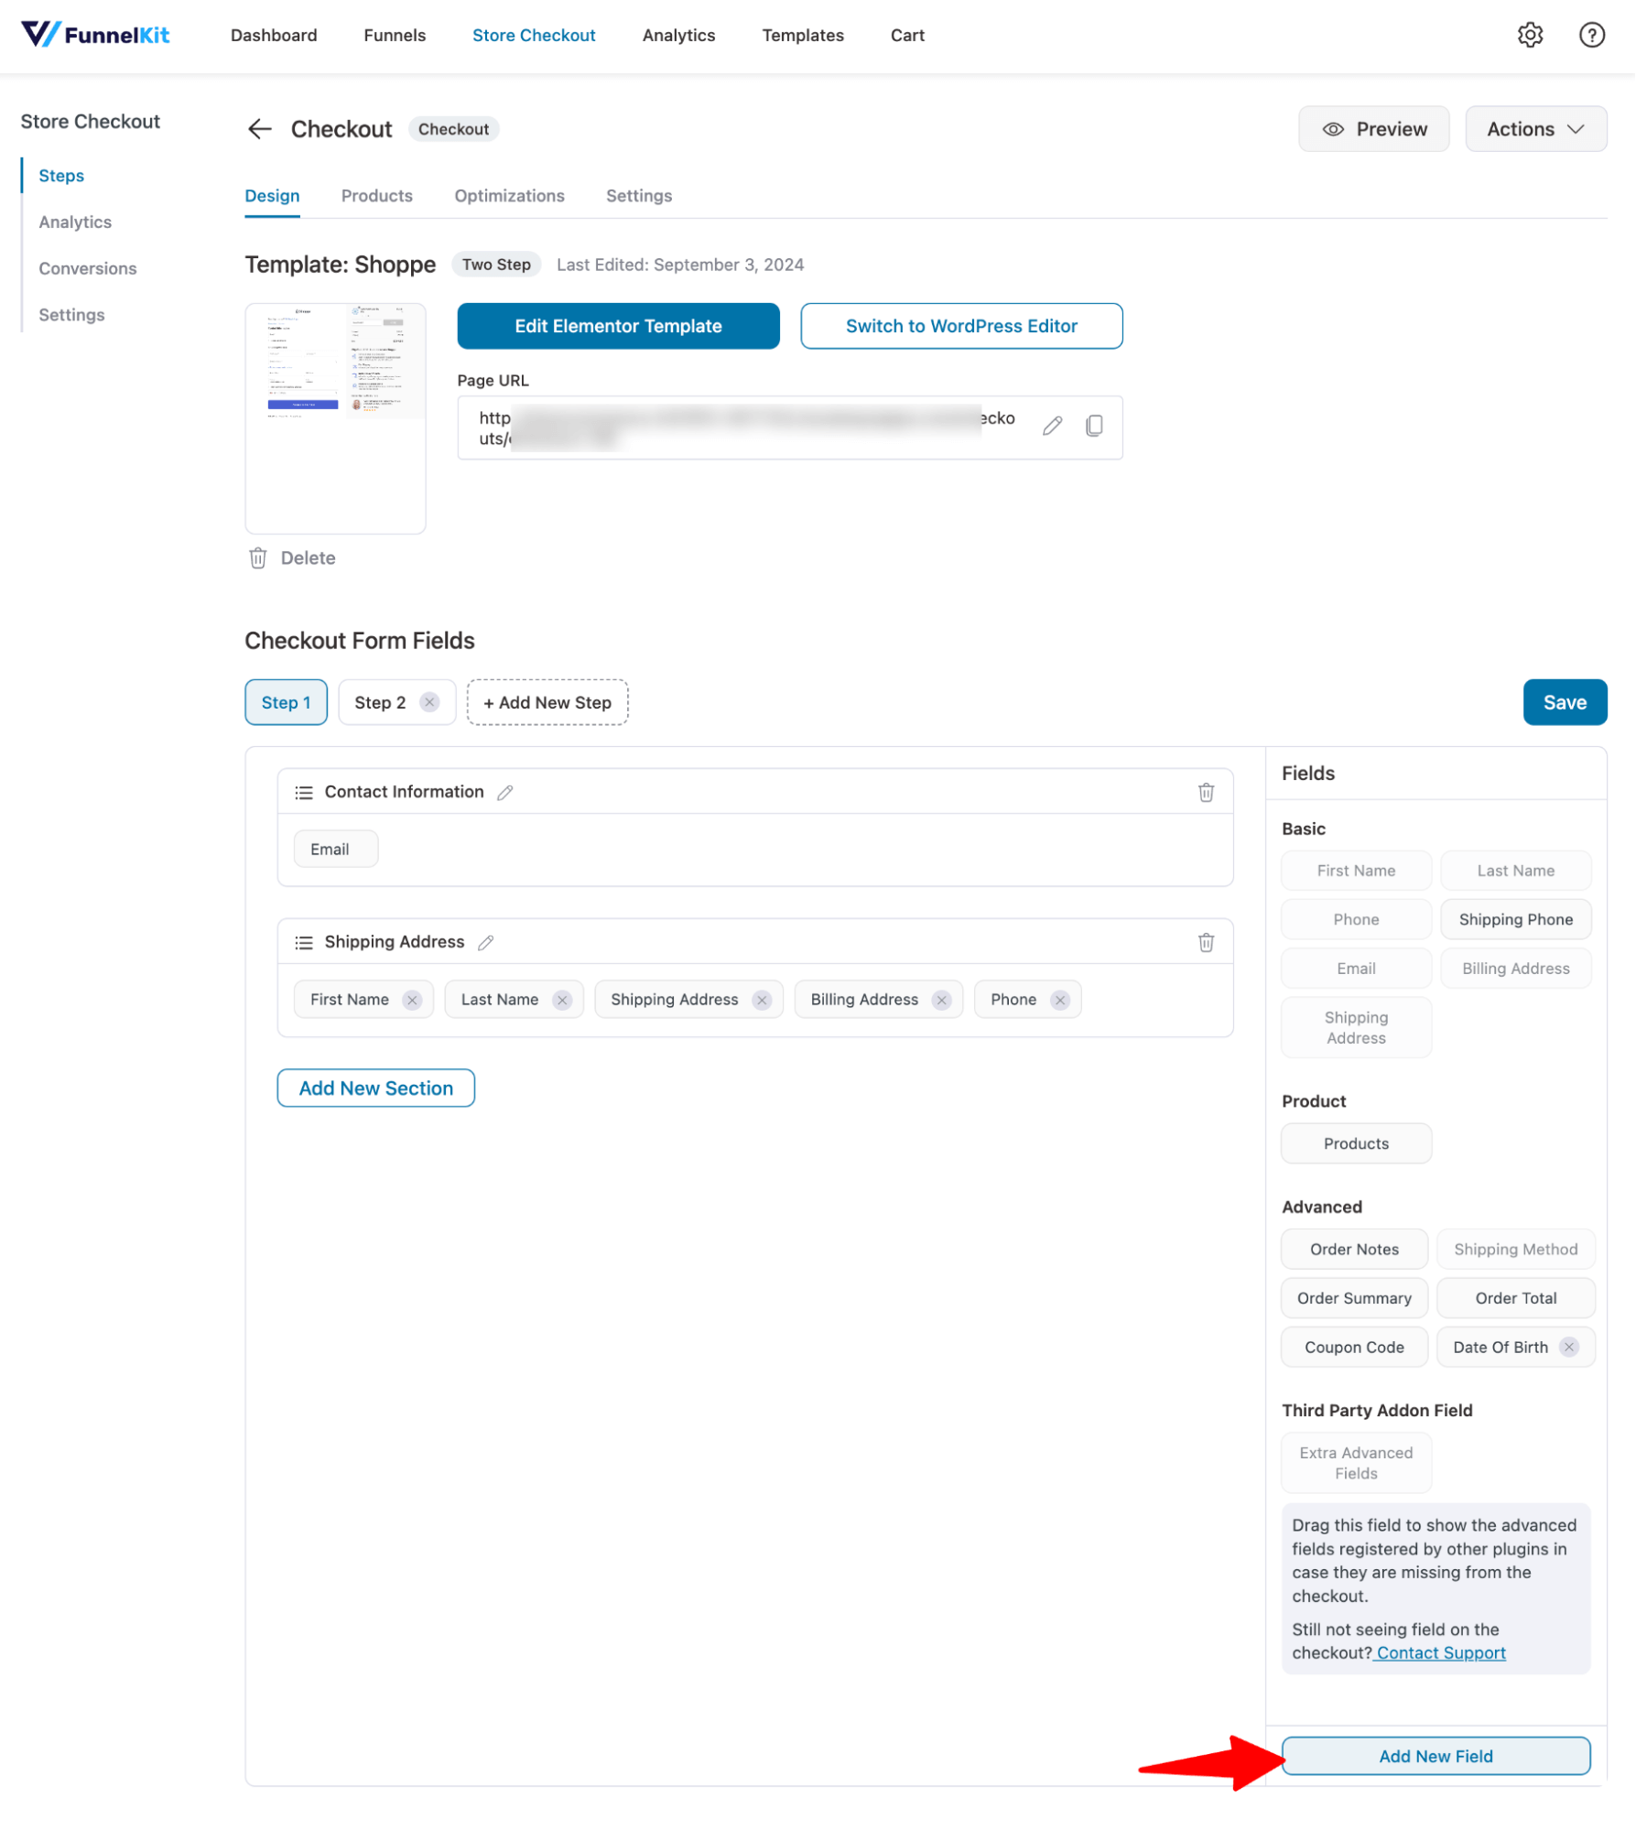Click the Two Step badge
Image resolution: width=1636 pixels, height=1830 pixels.
[496, 265]
